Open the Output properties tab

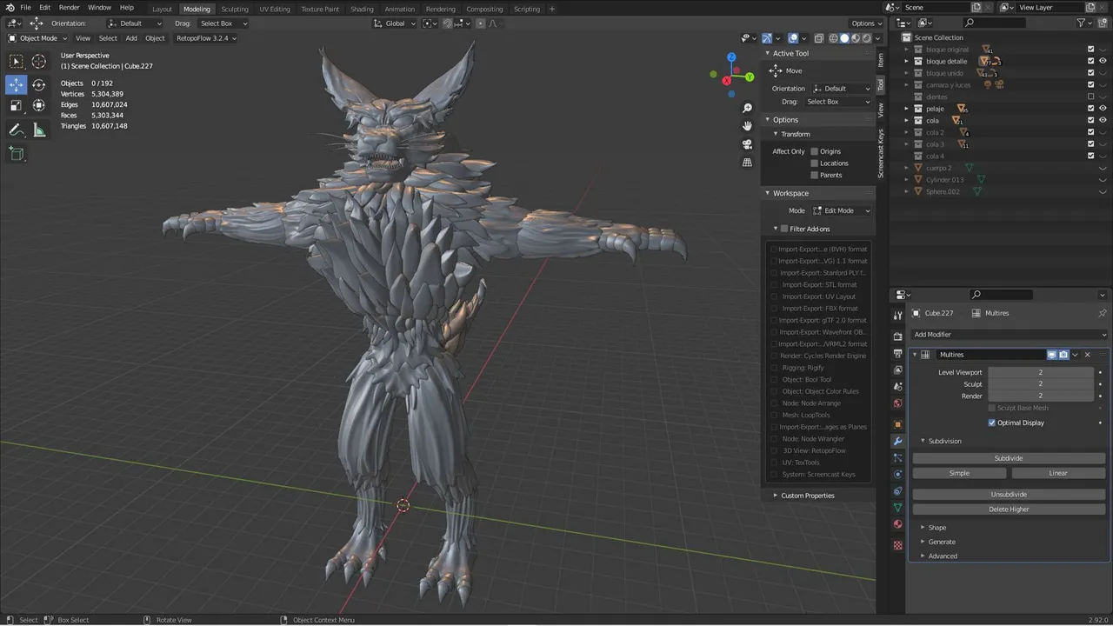click(898, 353)
